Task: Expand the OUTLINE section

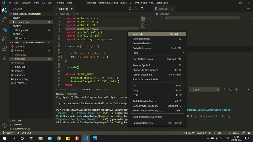Action: coord(17,121)
